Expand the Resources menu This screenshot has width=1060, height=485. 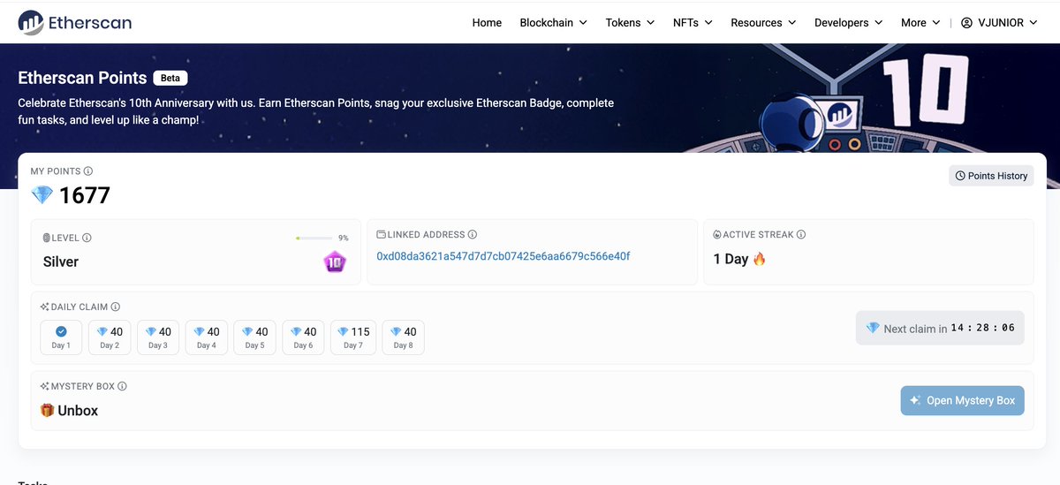[x=763, y=23]
